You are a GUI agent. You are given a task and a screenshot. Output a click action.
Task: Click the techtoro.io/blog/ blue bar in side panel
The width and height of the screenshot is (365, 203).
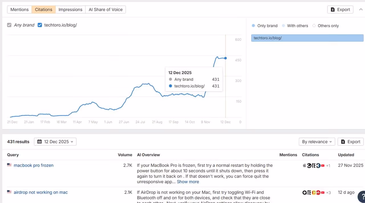[307, 38]
